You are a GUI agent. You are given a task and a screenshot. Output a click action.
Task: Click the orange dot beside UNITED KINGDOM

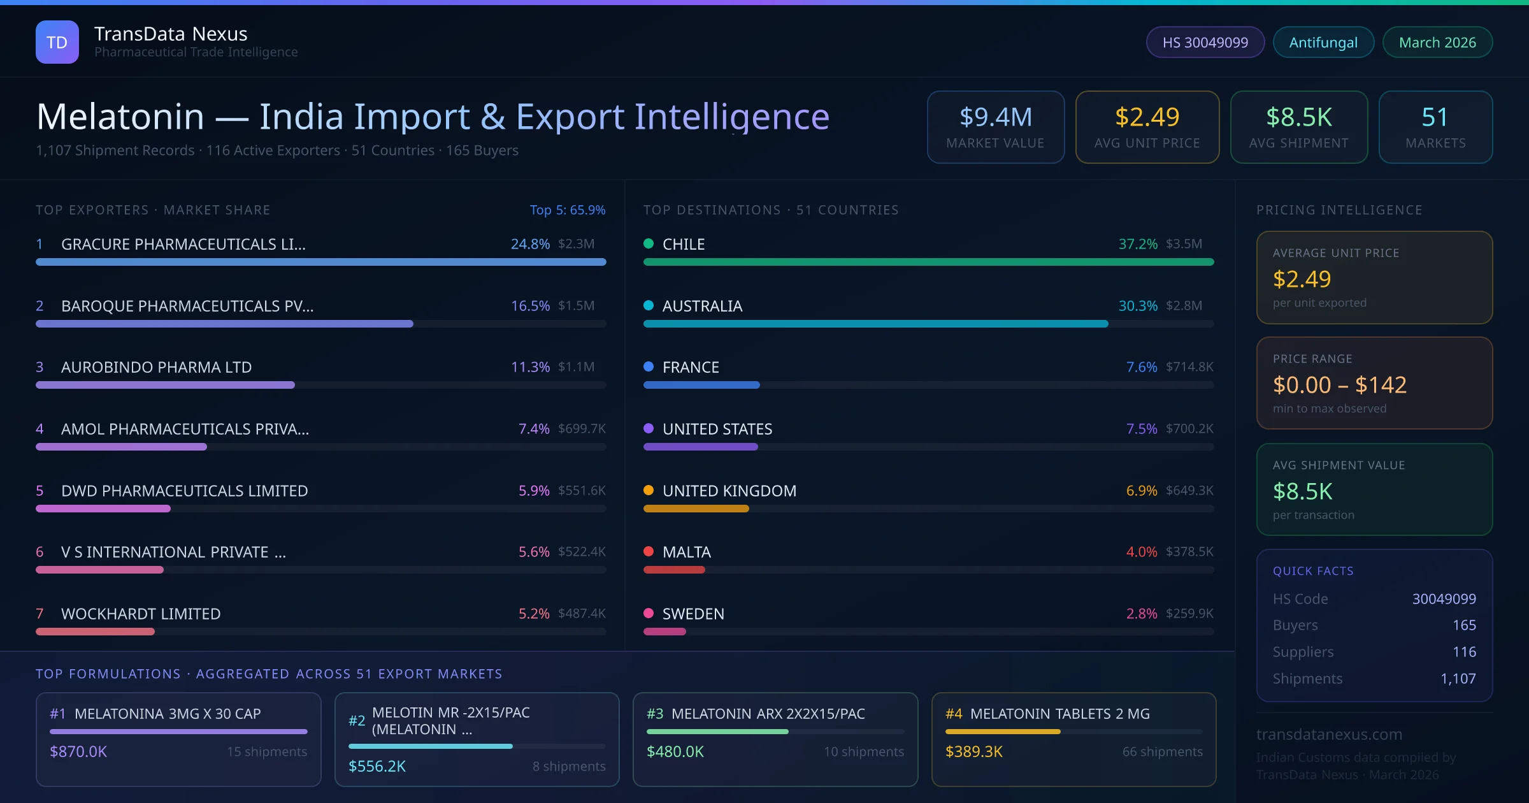pyautogui.click(x=649, y=490)
